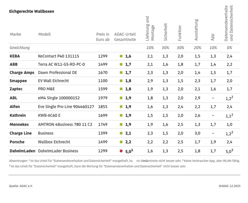This screenshot has width=248, height=203.
Task: Click the green rating square in KEBA row
Action: click(121, 56)
